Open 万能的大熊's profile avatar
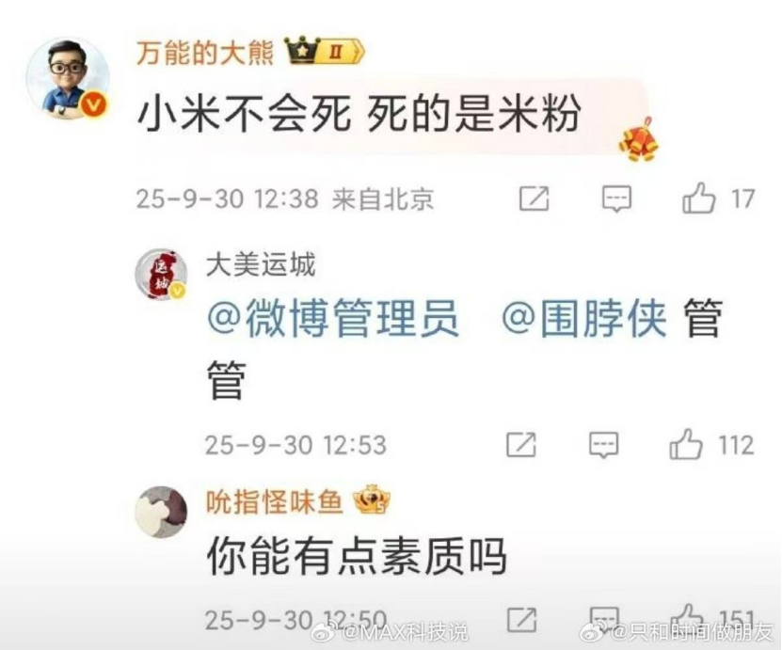The image size is (782, 650). point(69,78)
